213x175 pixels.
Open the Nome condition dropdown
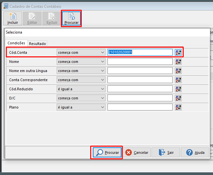(81, 62)
